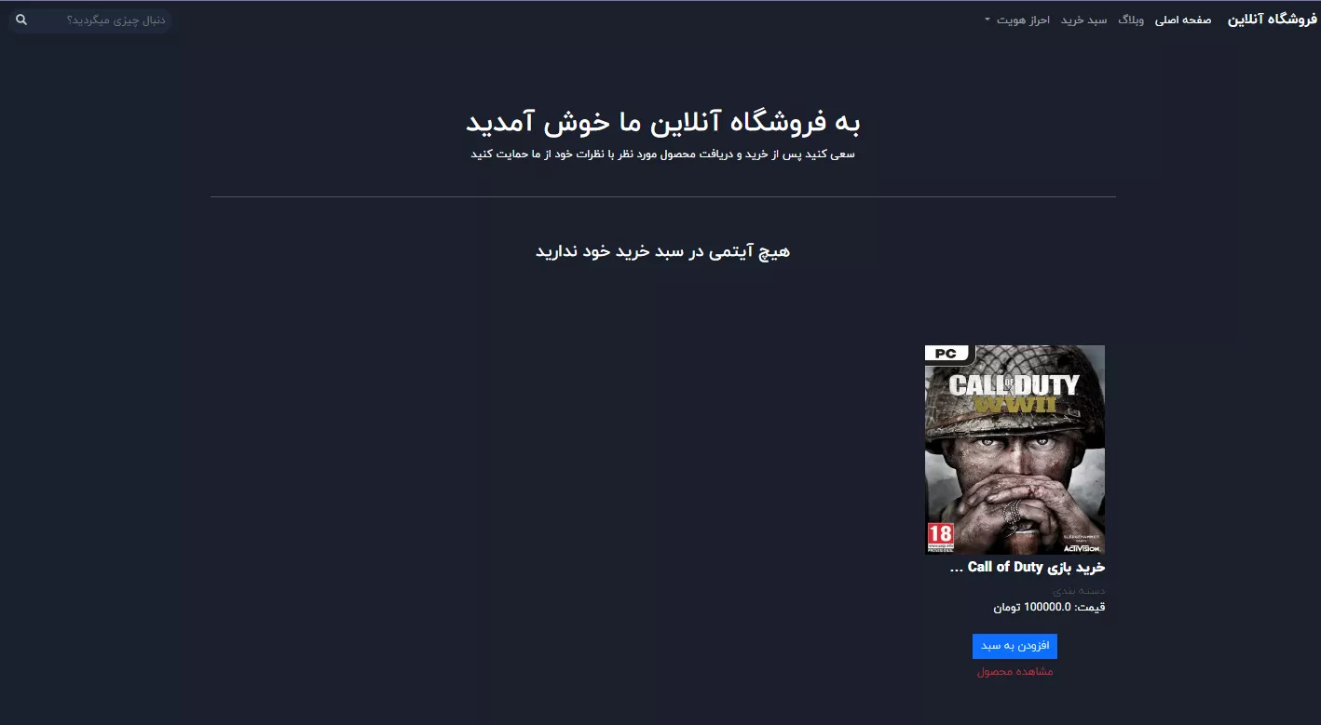The image size is (1321, 725).
Task: Click the خرید بازی Call of Duty product title
Action: point(1027,567)
